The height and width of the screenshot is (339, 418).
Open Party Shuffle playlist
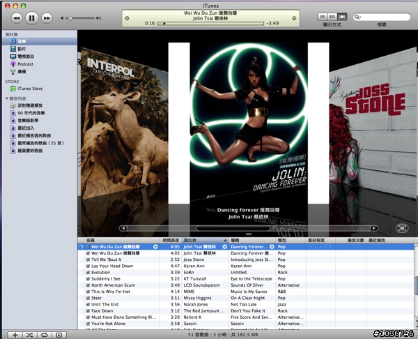pyautogui.click(x=40, y=105)
